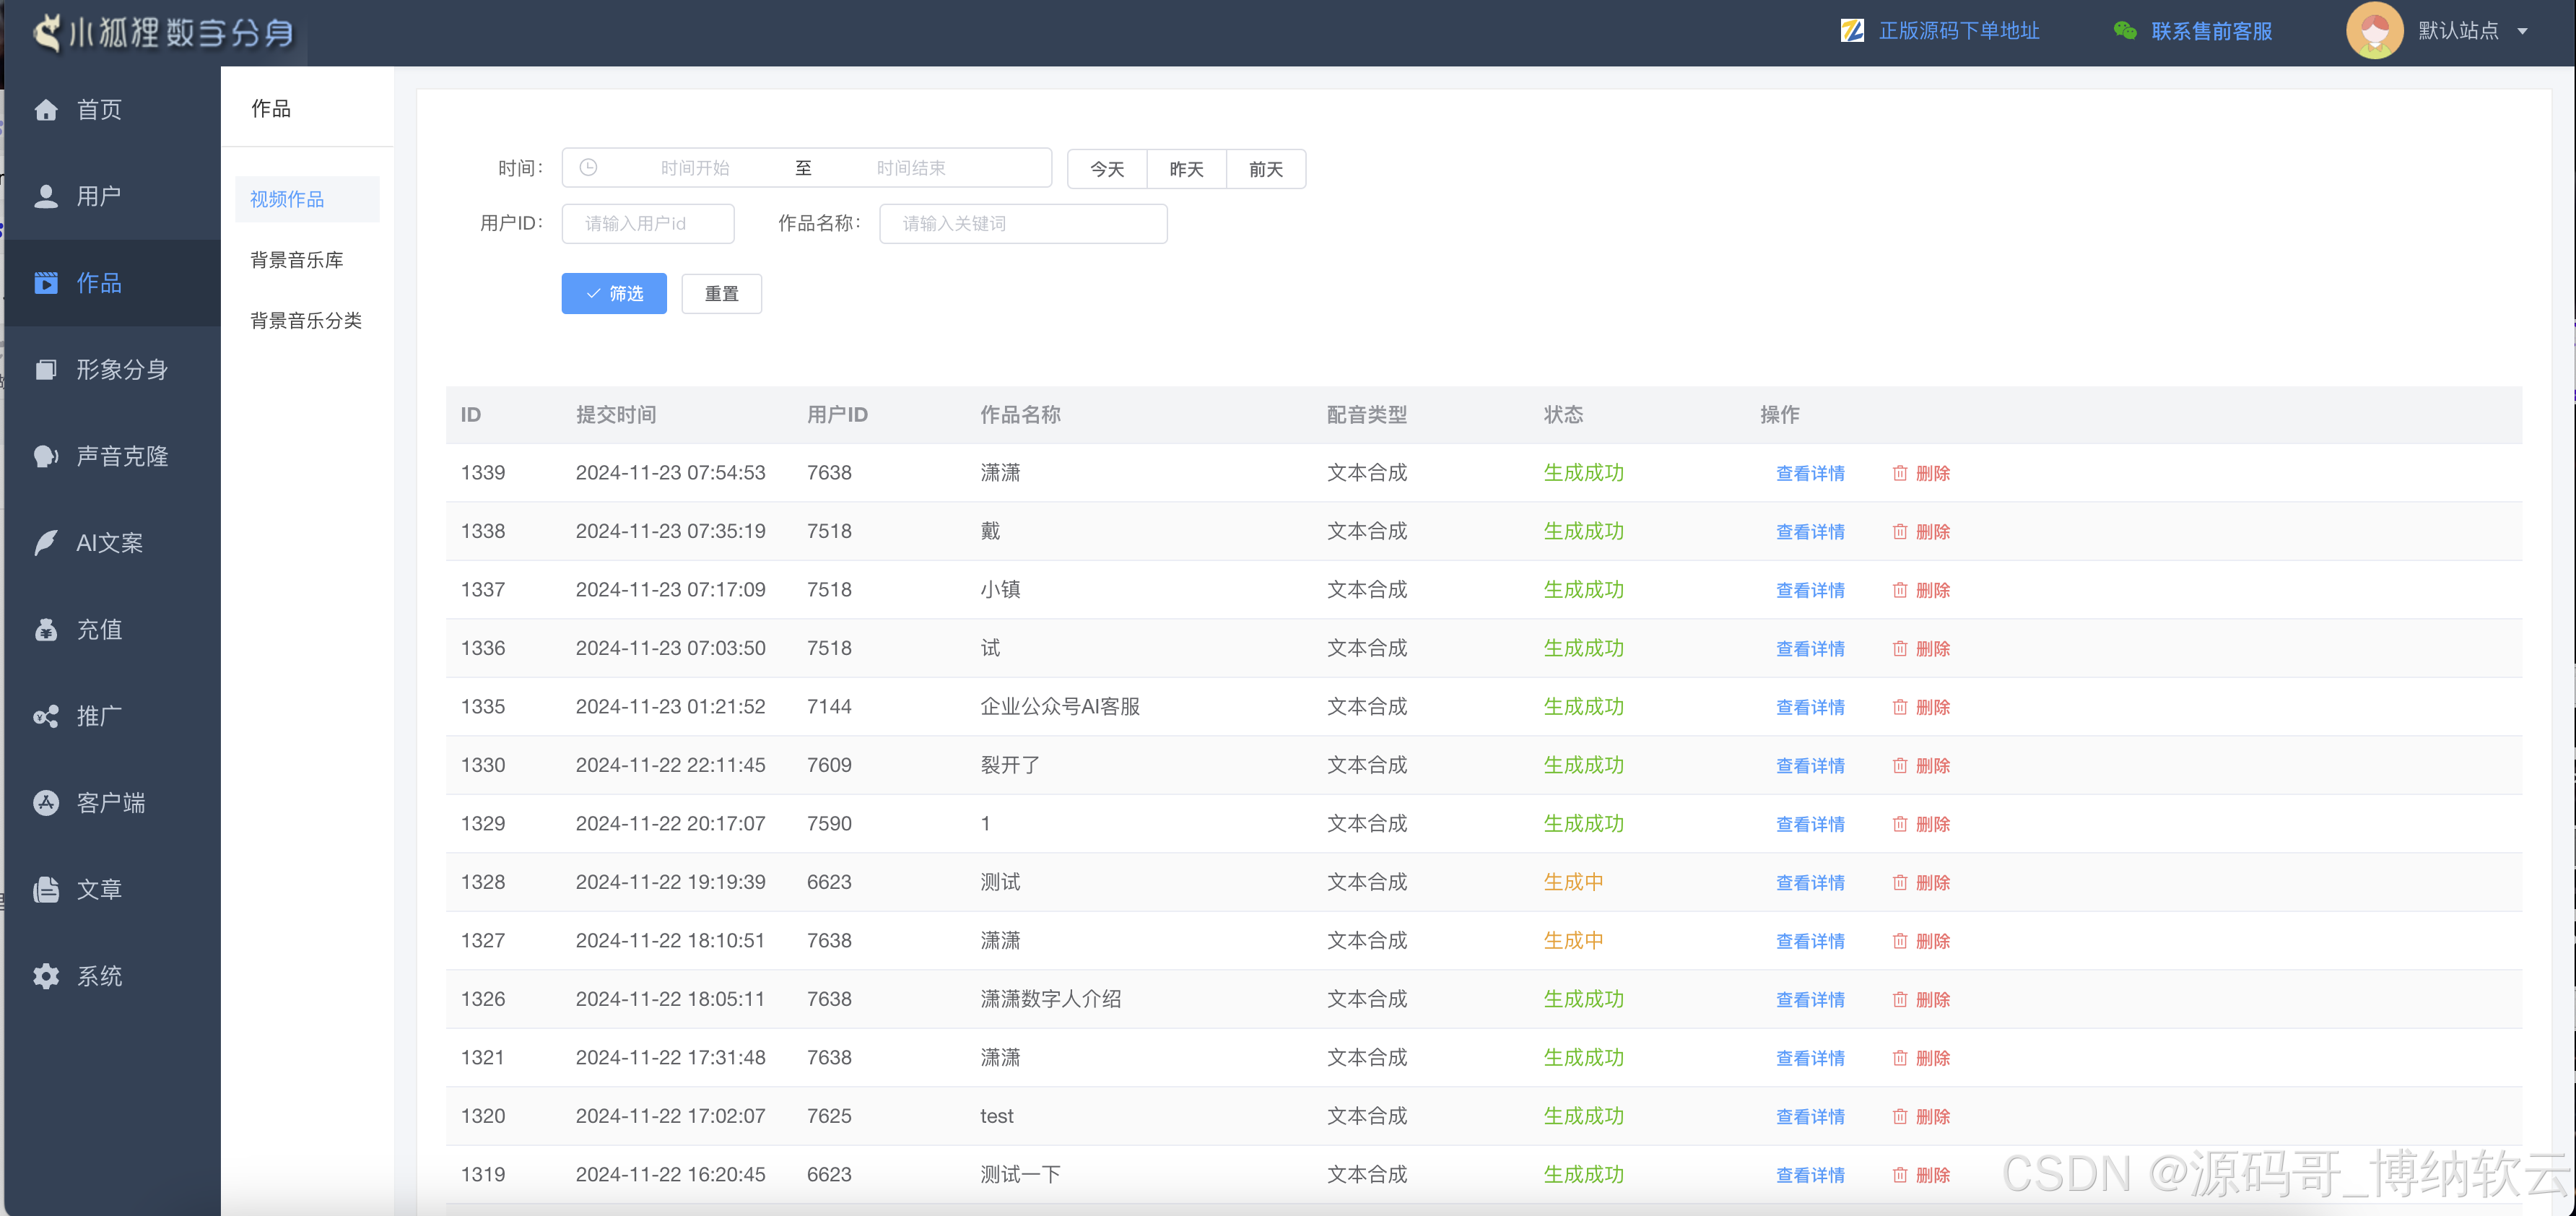
Task: Click the 推广 share icon
Action: tap(46, 717)
